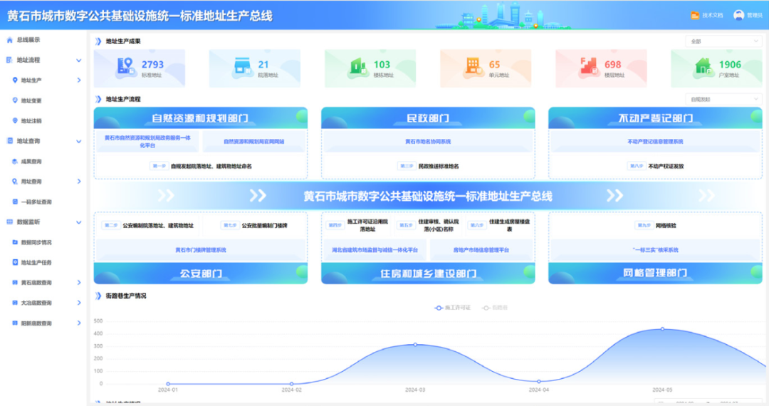
Task: Toggle the 施工许可证 chart legend series
Action: pyautogui.click(x=453, y=308)
